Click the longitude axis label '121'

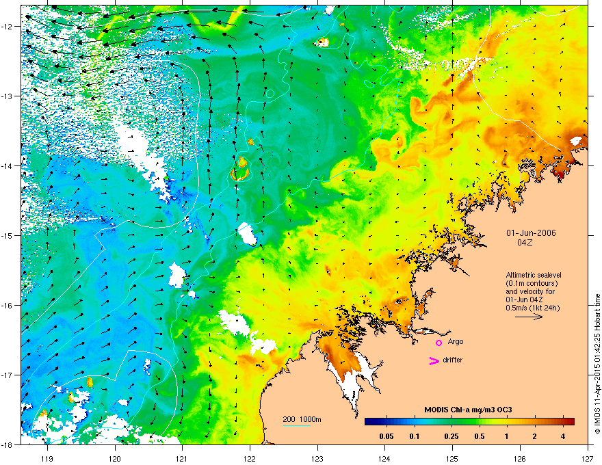click(182, 458)
